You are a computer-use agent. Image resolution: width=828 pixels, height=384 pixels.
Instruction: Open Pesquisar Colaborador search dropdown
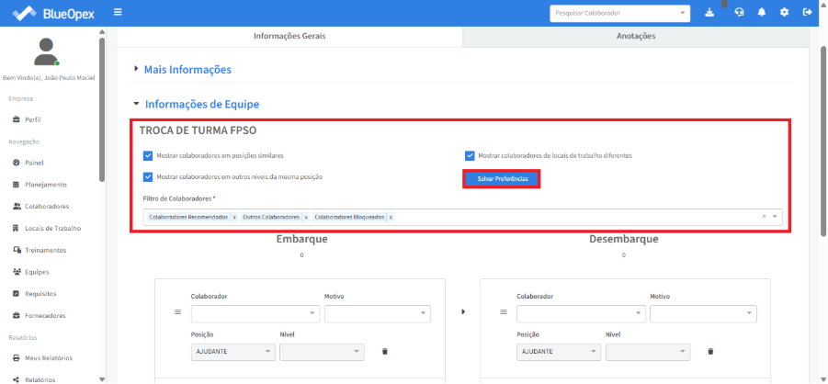click(620, 13)
